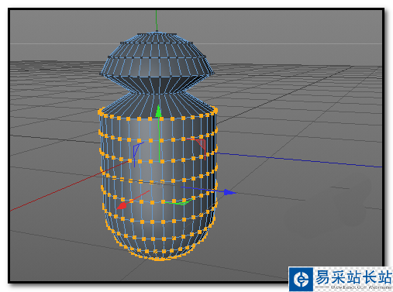Click the topmost vertex at the model's apex

[x=157, y=32]
